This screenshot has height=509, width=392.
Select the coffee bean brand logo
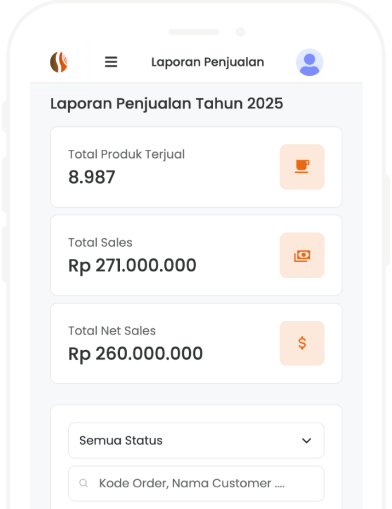[x=60, y=61]
